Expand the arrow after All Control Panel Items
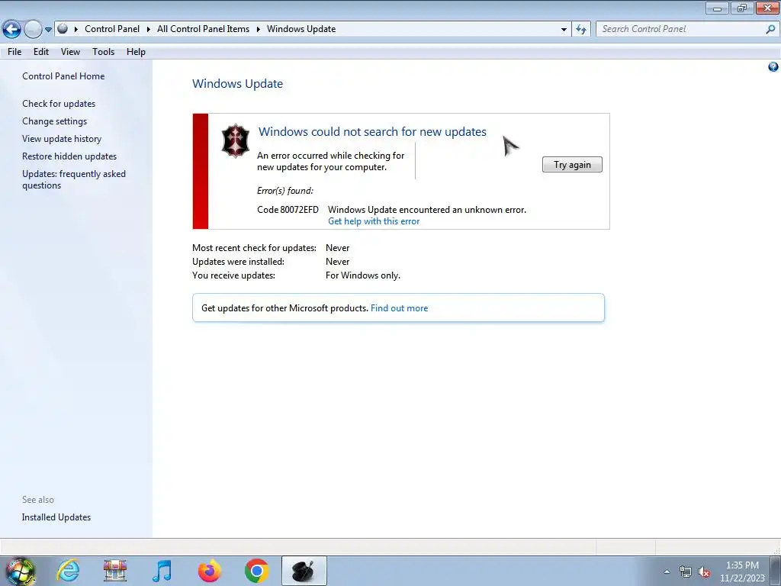Screen dimensions: 781x586 click(x=258, y=30)
